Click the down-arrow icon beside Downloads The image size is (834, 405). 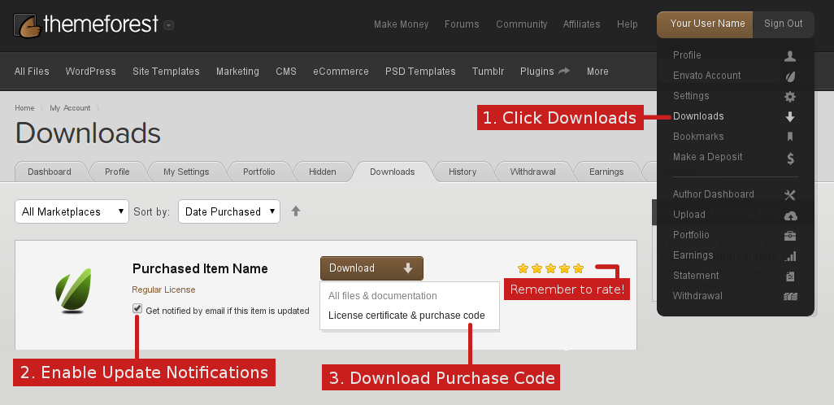tap(789, 117)
